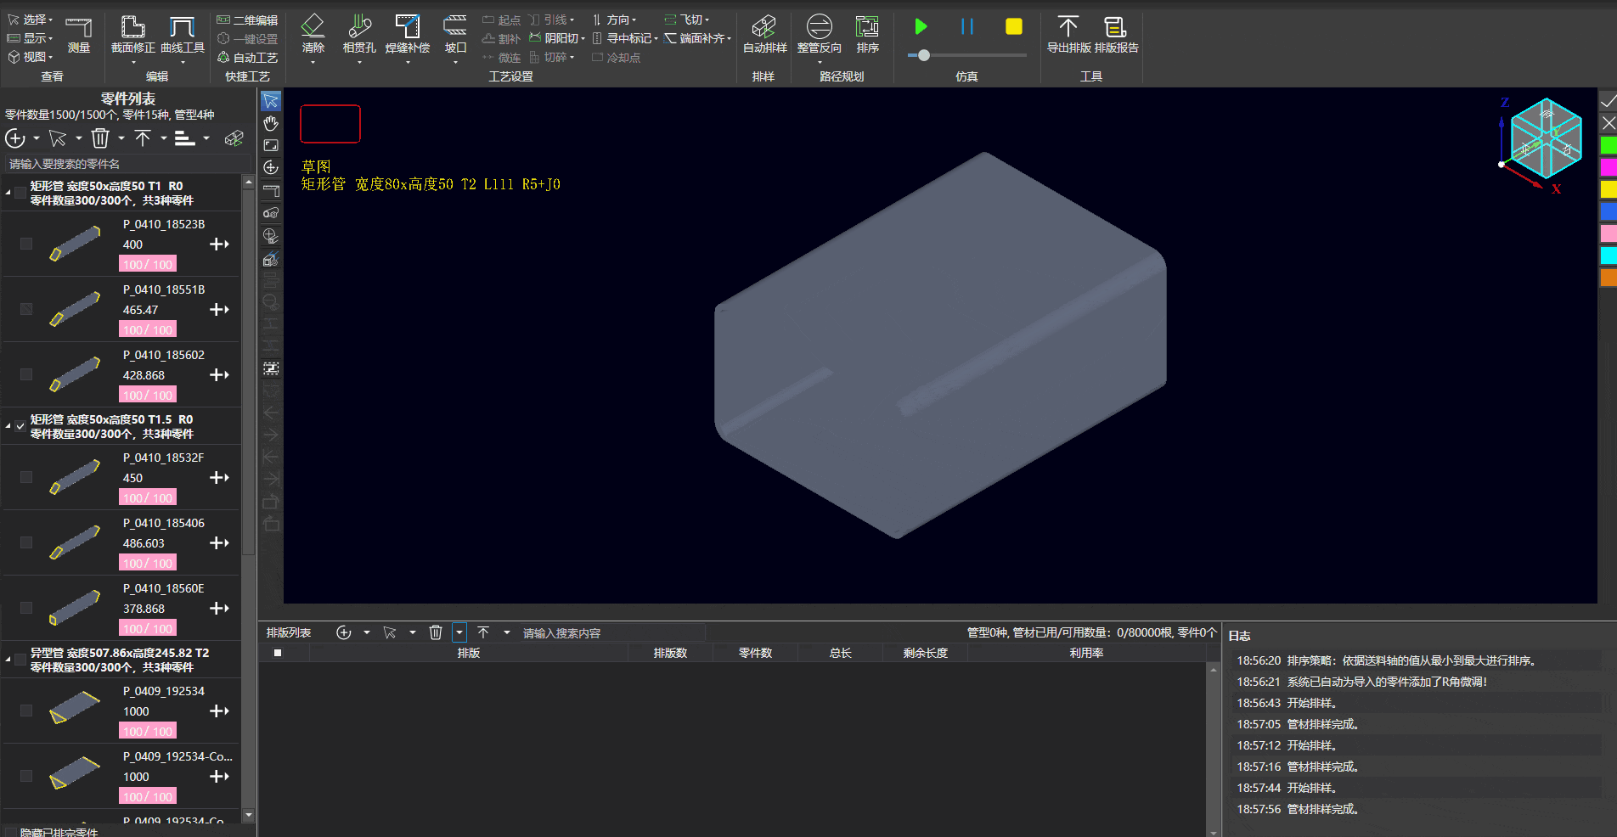
Task: Open the highlighted dropdown in 排版列表 toolbar
Action: [459, 632]
